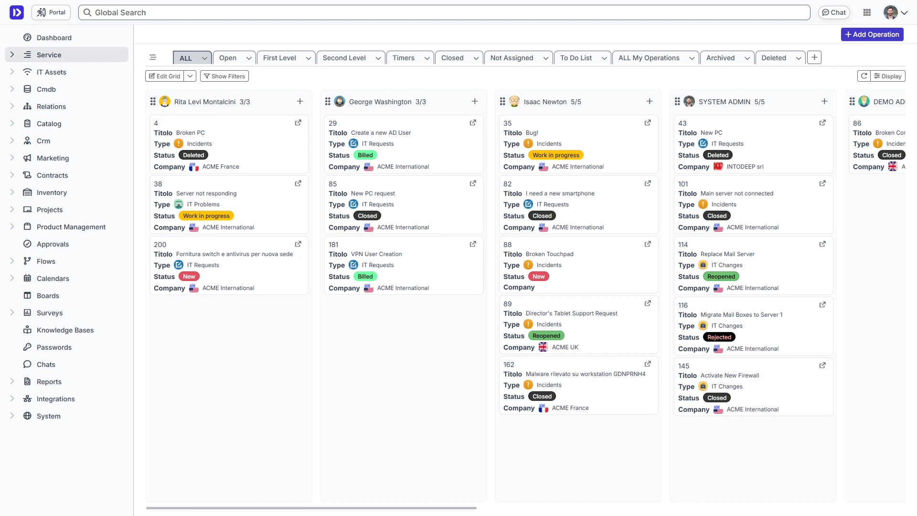Click the refresh icon next to Display
The height and width of the screenshot is (516, 917).
click(864, 76)
